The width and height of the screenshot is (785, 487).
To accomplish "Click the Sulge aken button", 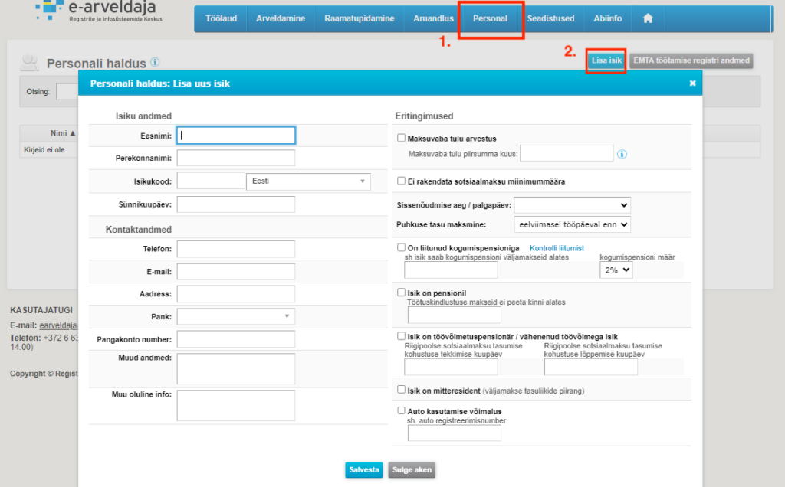I will [412, 470].
